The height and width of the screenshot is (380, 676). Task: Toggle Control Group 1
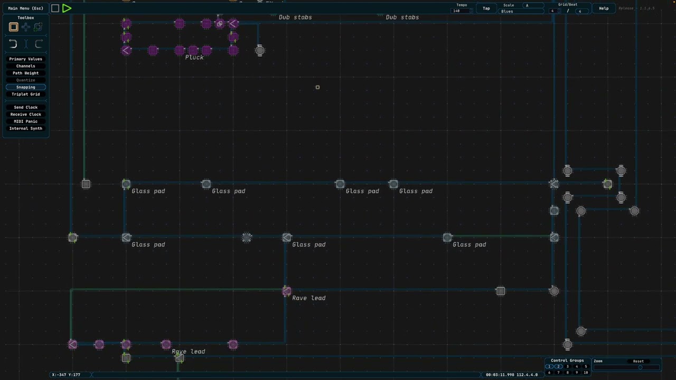[x=549, y=366]
